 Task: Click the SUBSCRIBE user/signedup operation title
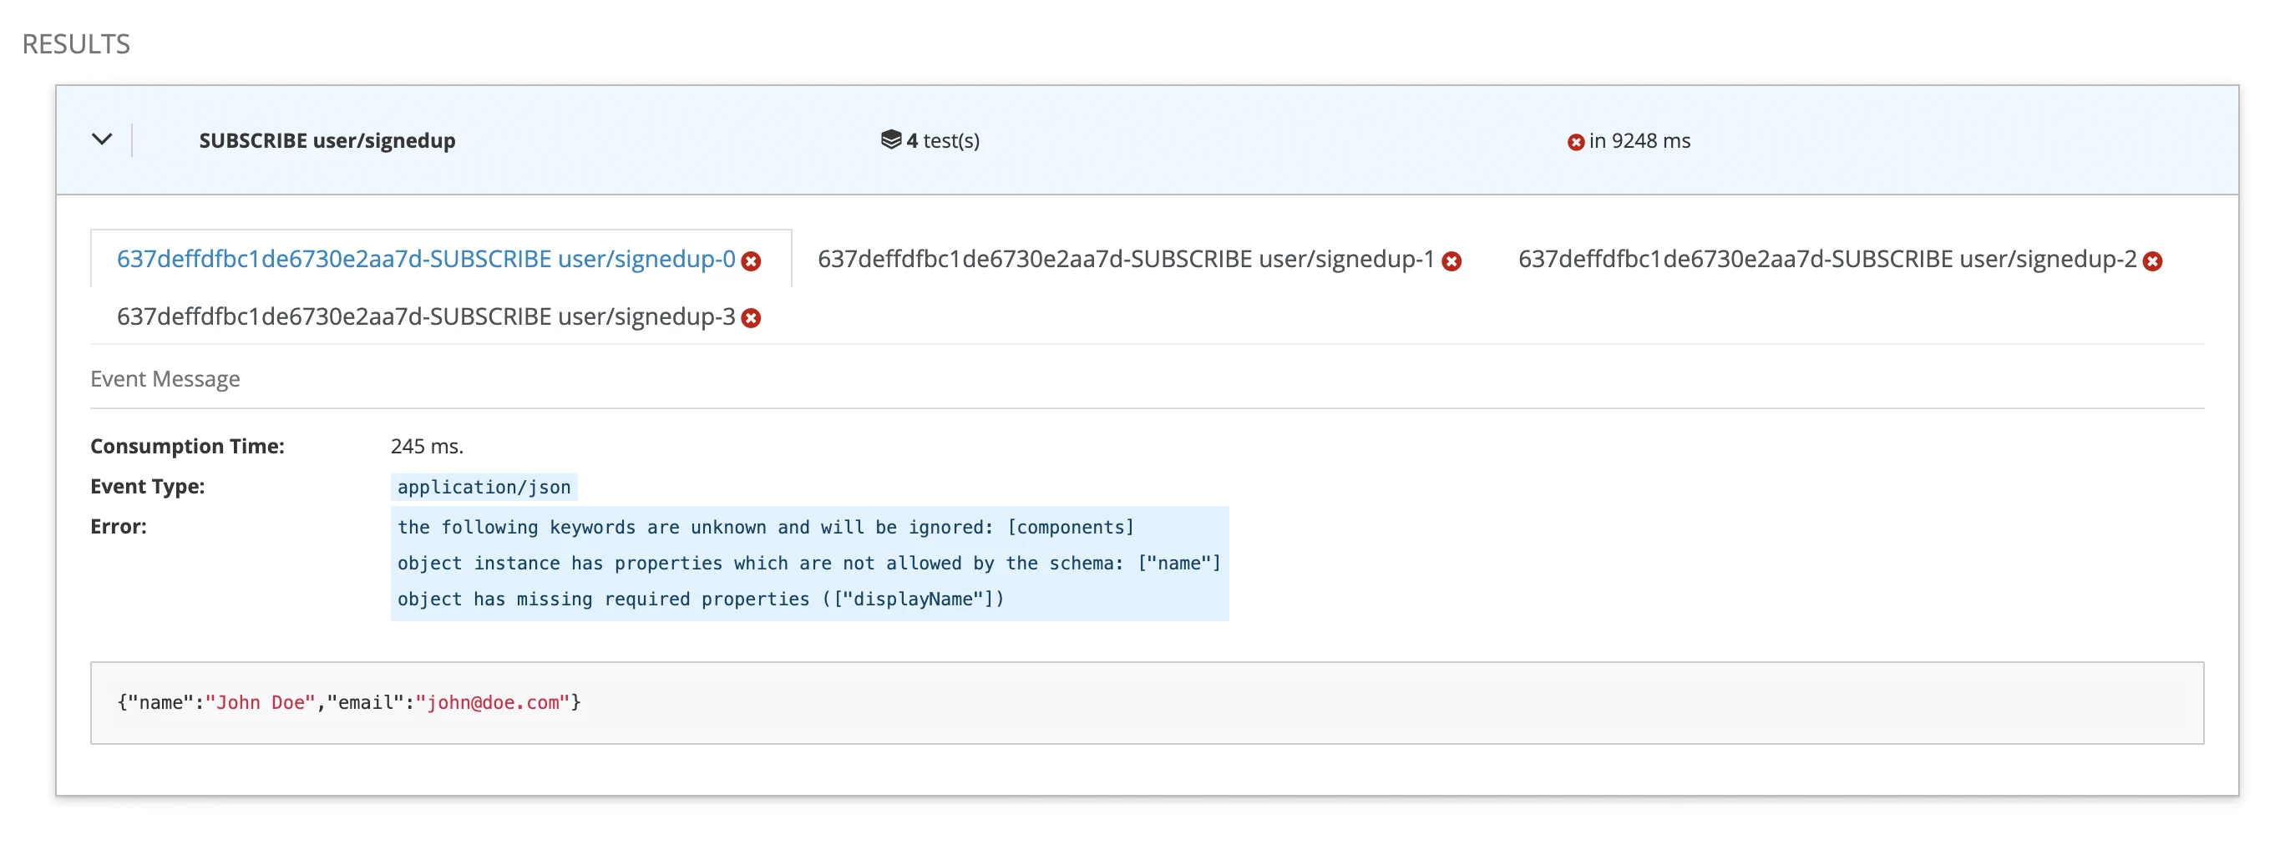(327, 140)
